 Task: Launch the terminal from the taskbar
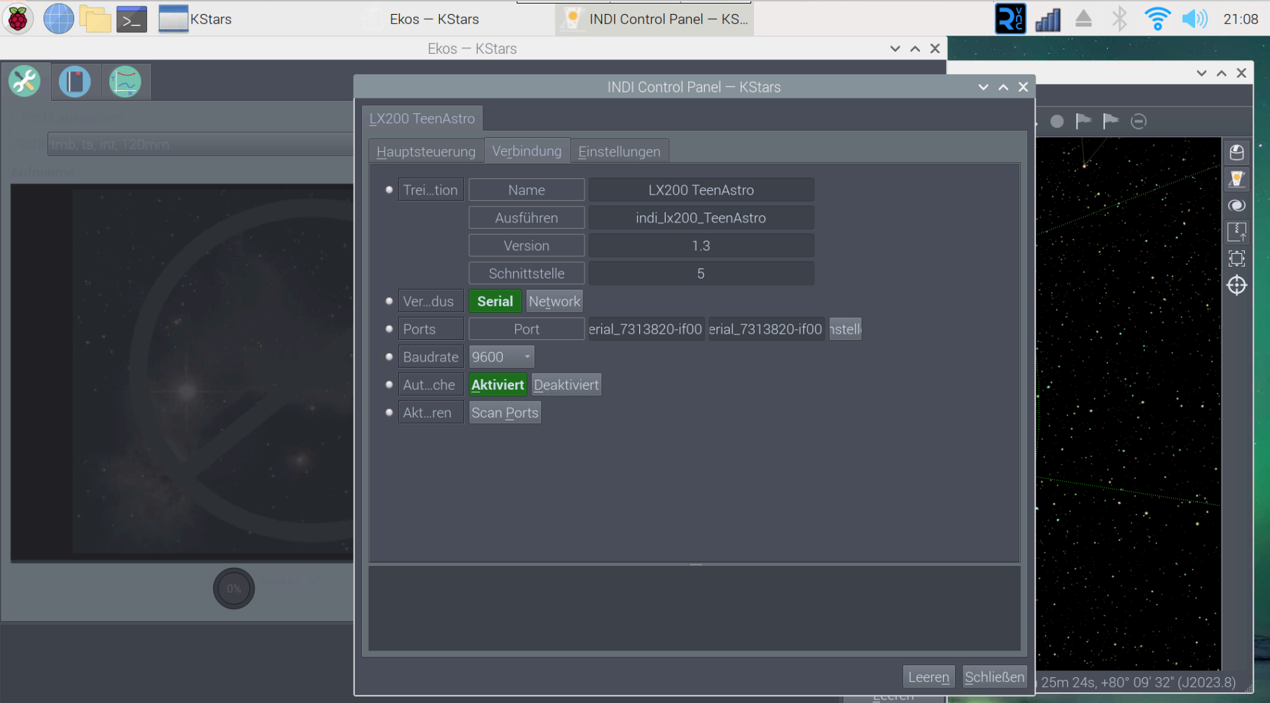point(132,19)
